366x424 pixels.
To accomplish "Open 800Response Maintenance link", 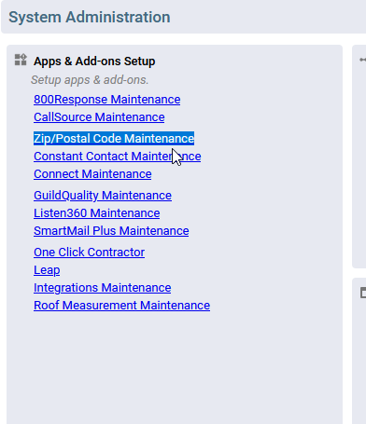I will 107,100.
